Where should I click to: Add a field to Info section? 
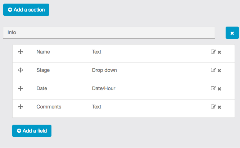[x=32, y=131]
